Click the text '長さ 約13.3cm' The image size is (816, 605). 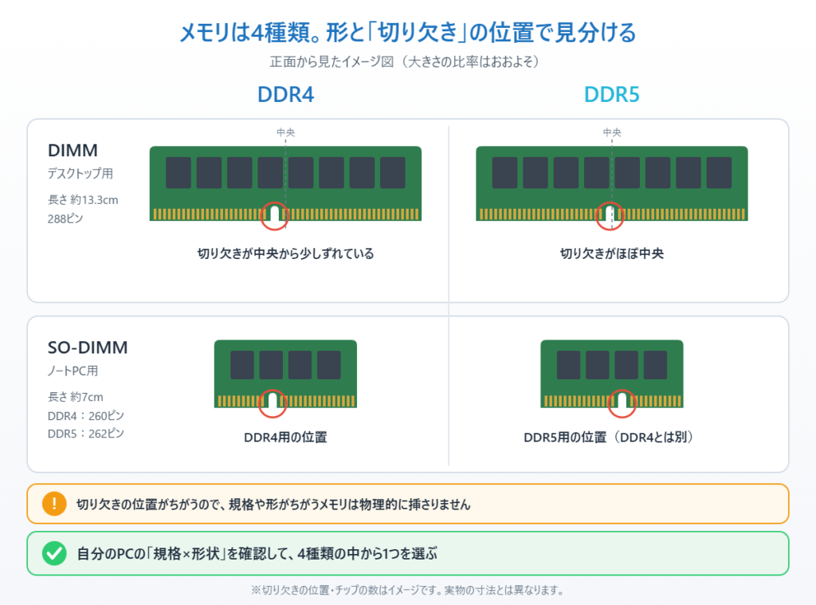pyautogui.click(x=83, y=200)
